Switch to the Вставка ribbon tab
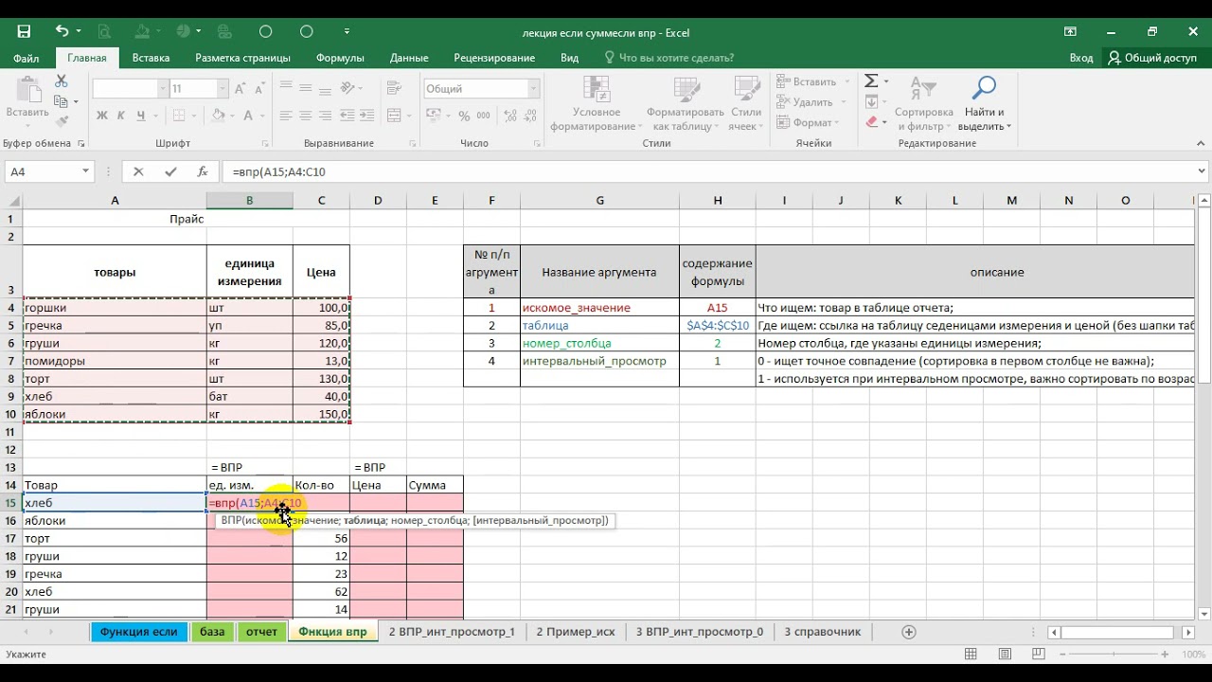This screenshot has height=682, width=1212. click(x=151, y=58)
